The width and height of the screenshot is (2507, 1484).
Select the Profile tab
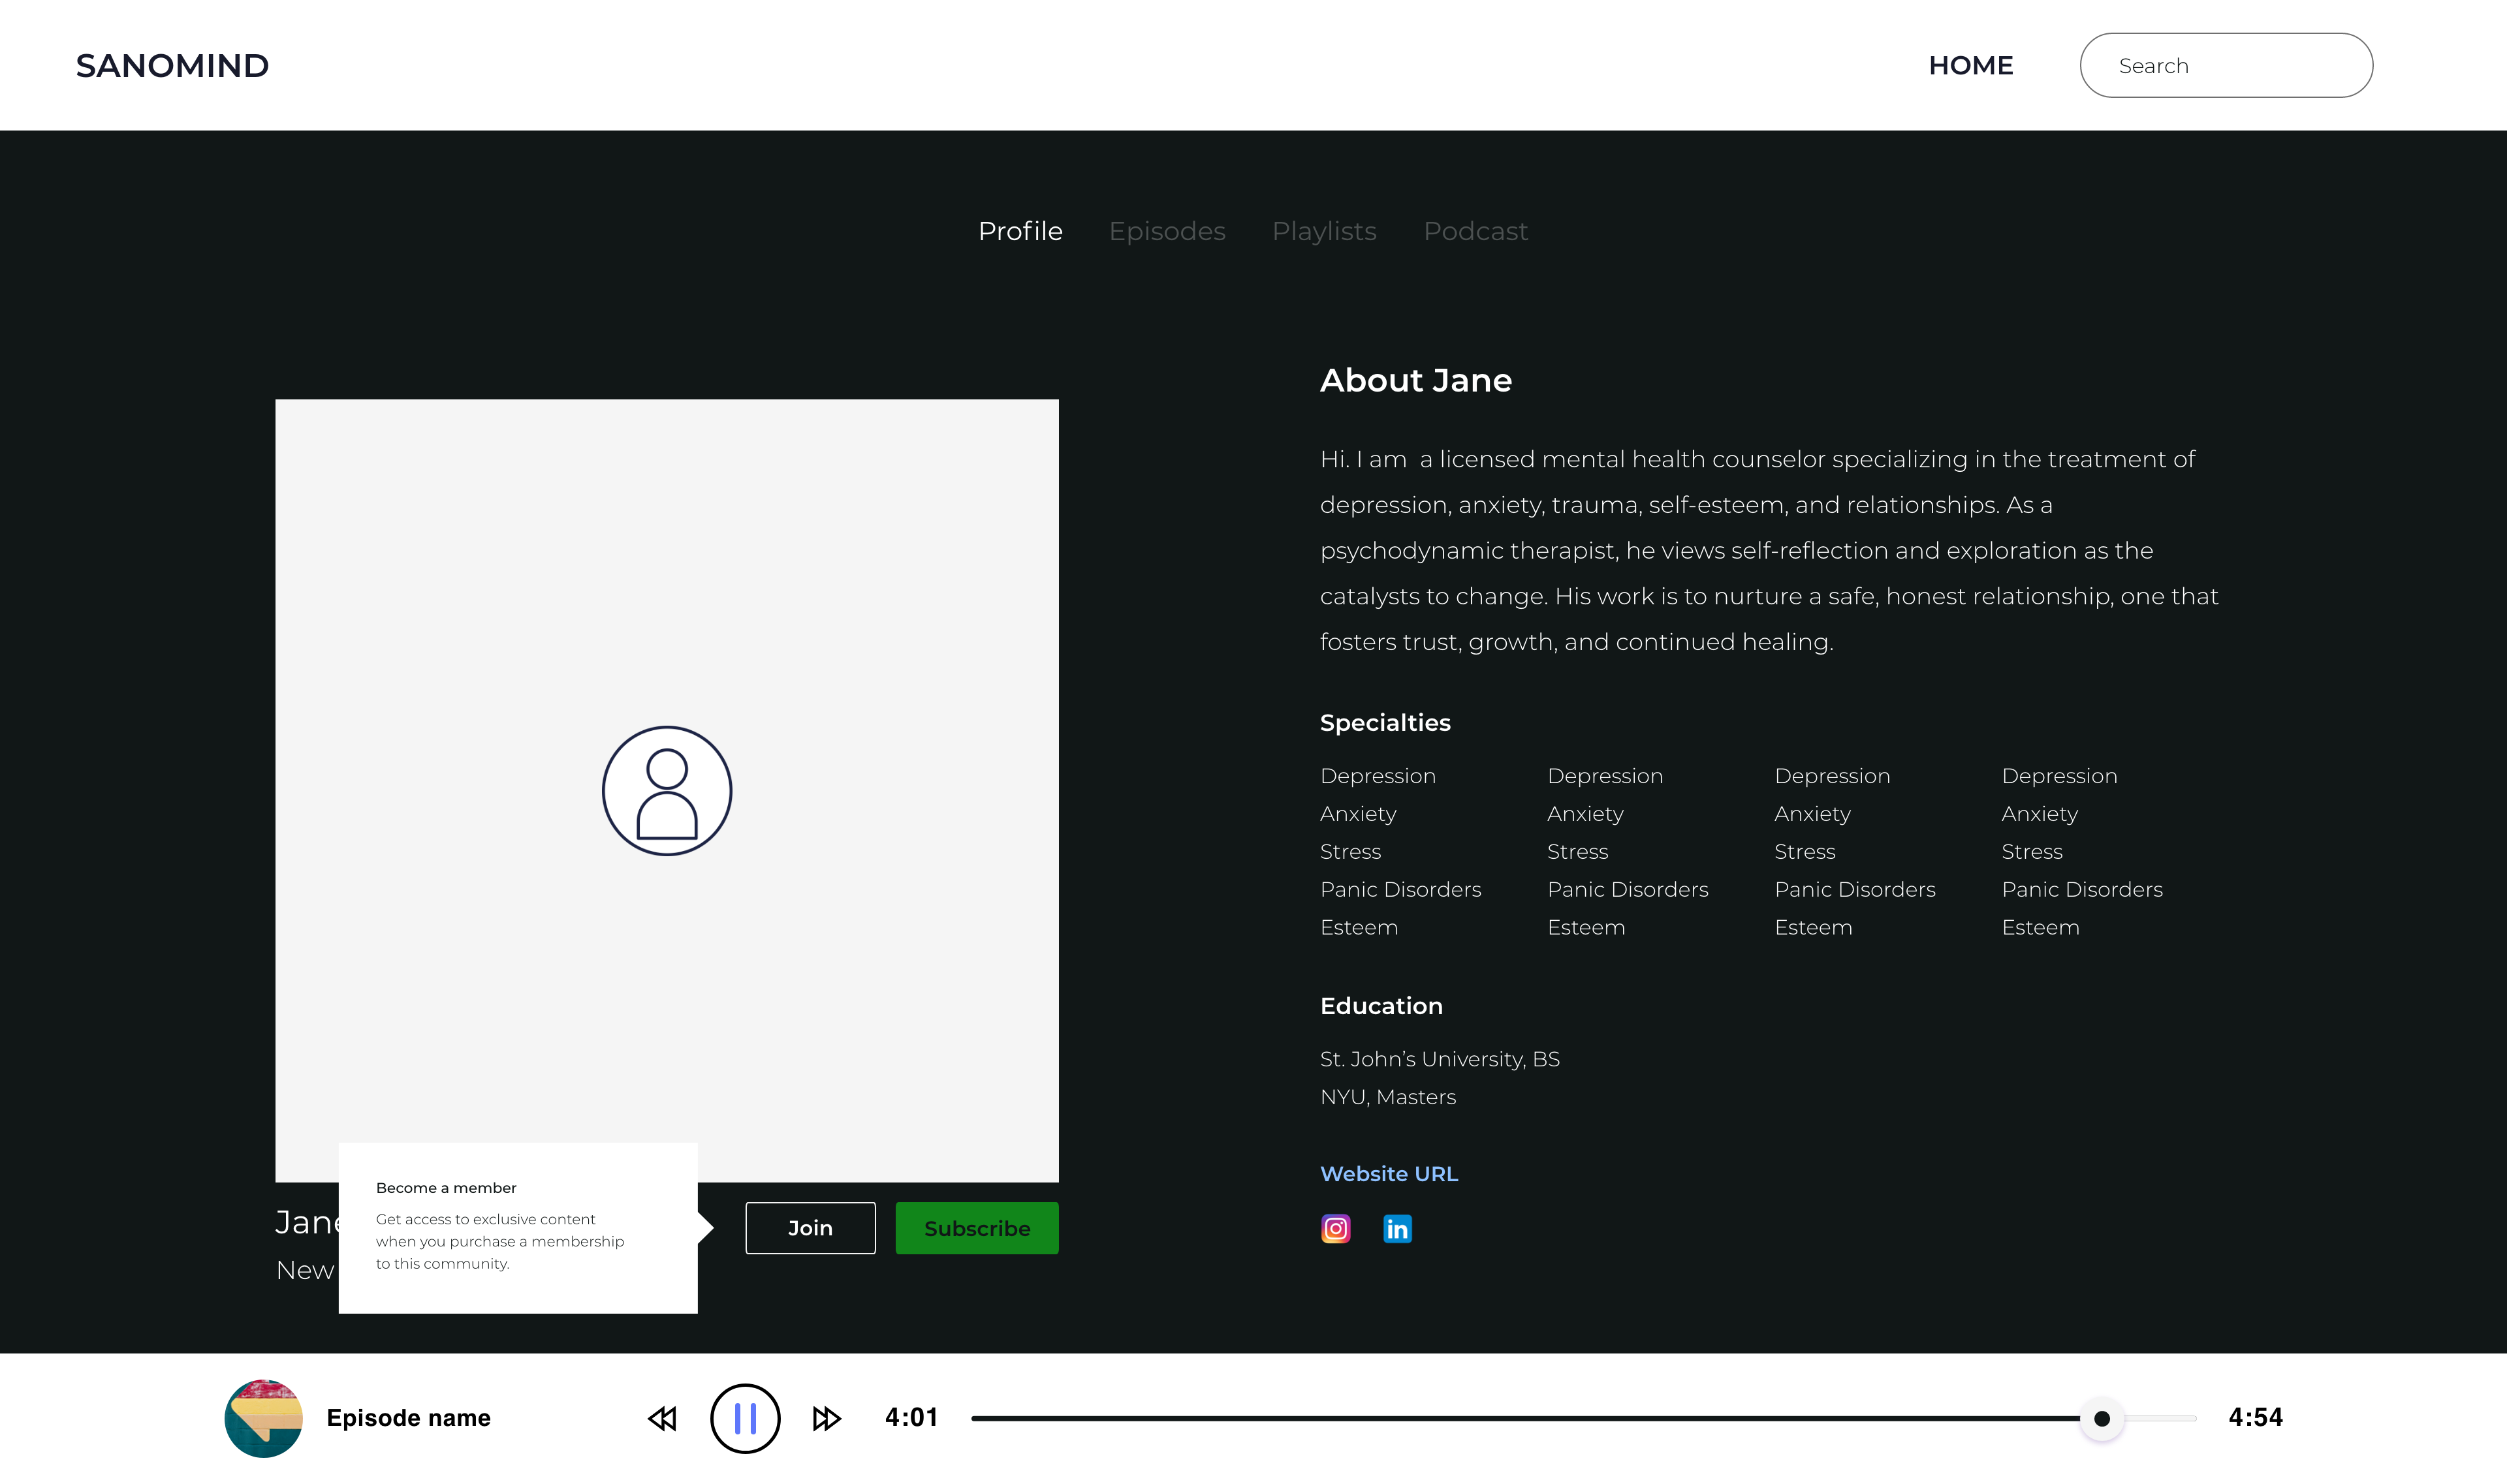[1019, 231]
